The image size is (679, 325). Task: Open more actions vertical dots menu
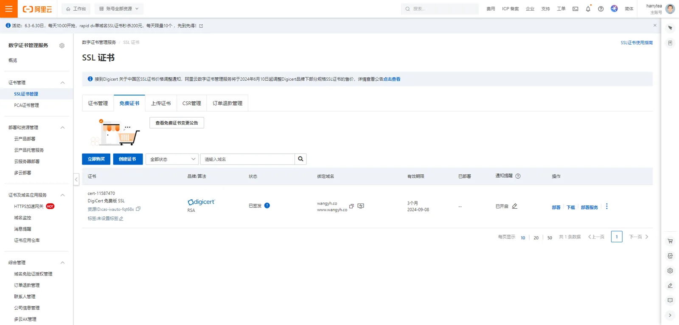(x=606, y=207)
